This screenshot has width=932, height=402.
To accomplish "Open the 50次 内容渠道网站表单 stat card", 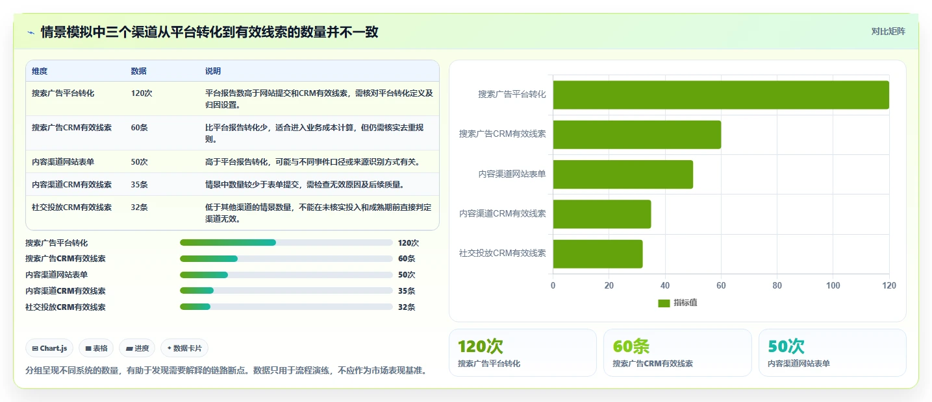I will (833, 353).
